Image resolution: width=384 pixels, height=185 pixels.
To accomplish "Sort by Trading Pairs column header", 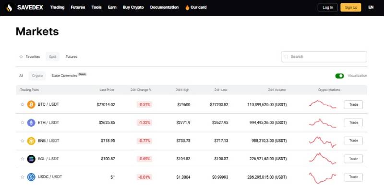I will tap(29, 90).
